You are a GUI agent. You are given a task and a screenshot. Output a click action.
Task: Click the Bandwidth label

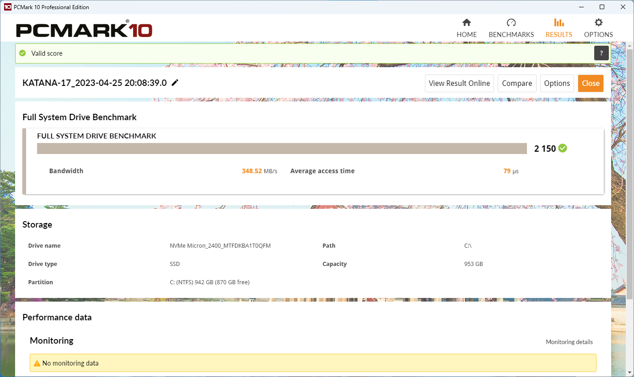[x=66, y=171]
